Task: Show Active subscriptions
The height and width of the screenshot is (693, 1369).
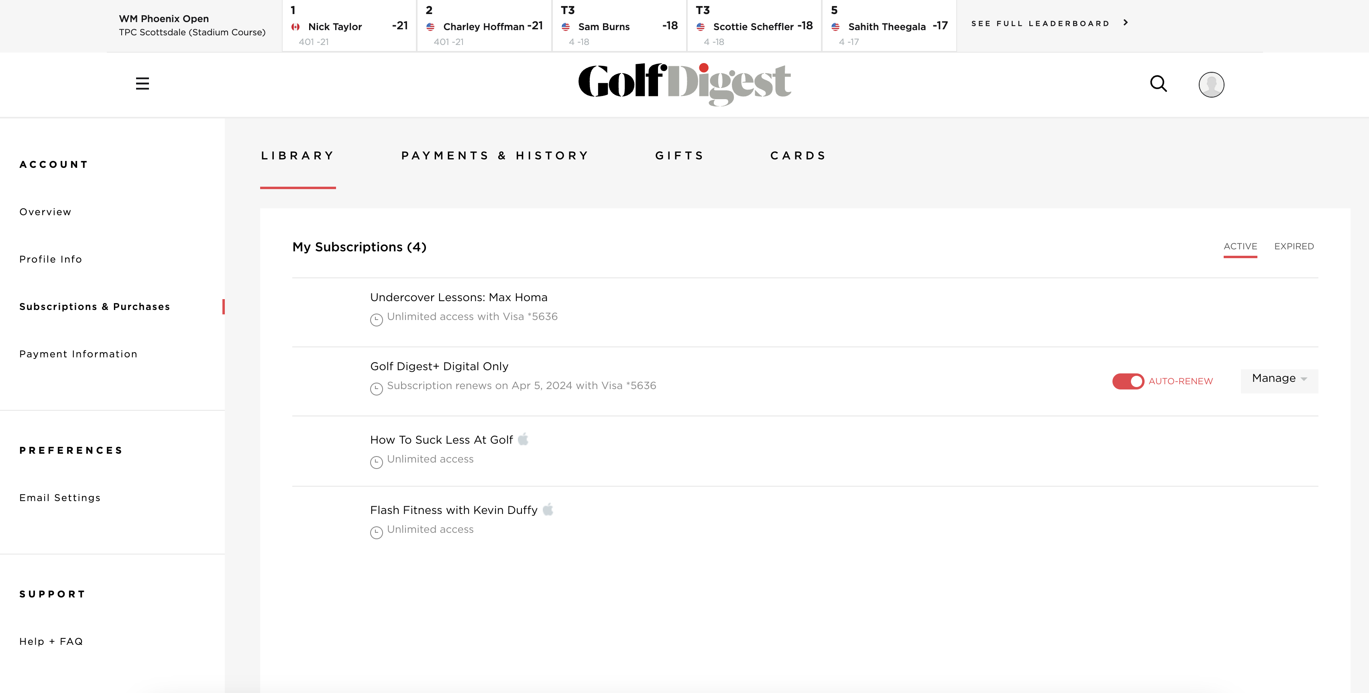Action: [1241, 247]
